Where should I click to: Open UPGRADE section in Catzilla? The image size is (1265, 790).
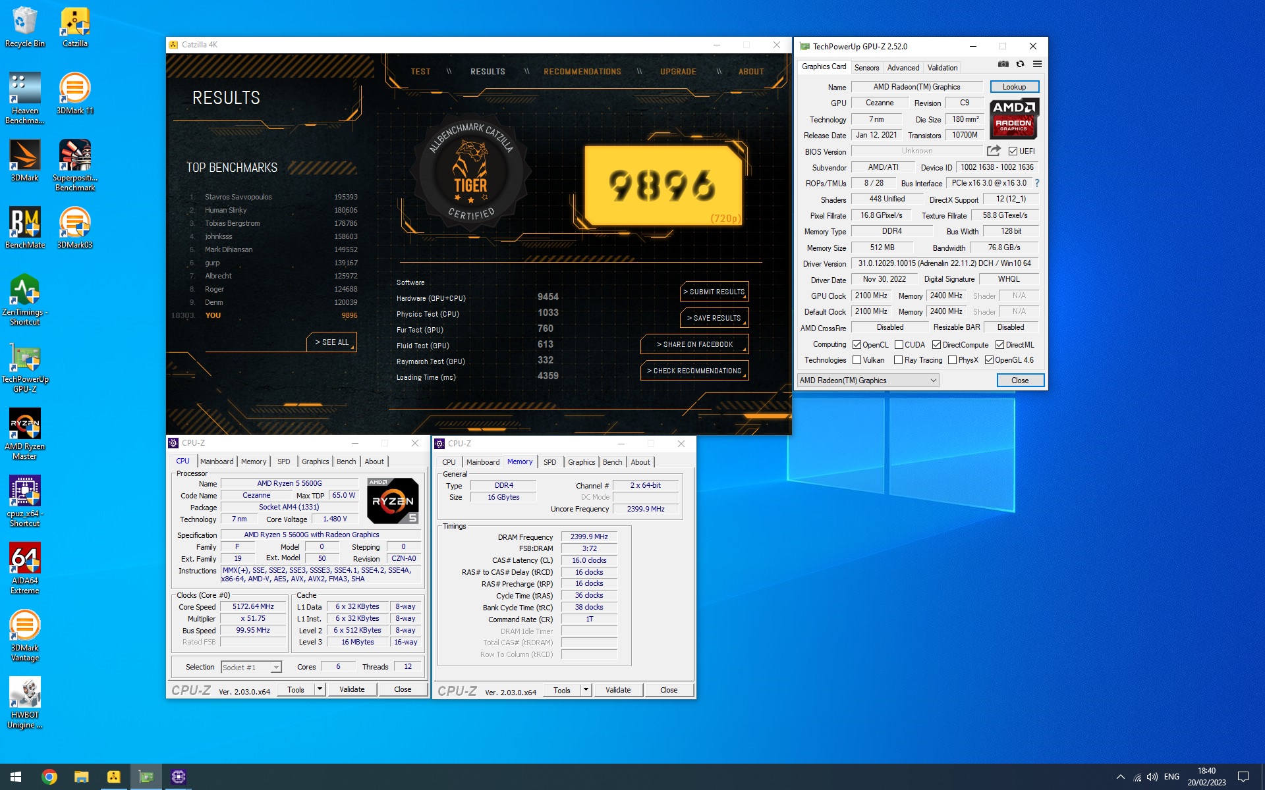click(x=678, y=72)
